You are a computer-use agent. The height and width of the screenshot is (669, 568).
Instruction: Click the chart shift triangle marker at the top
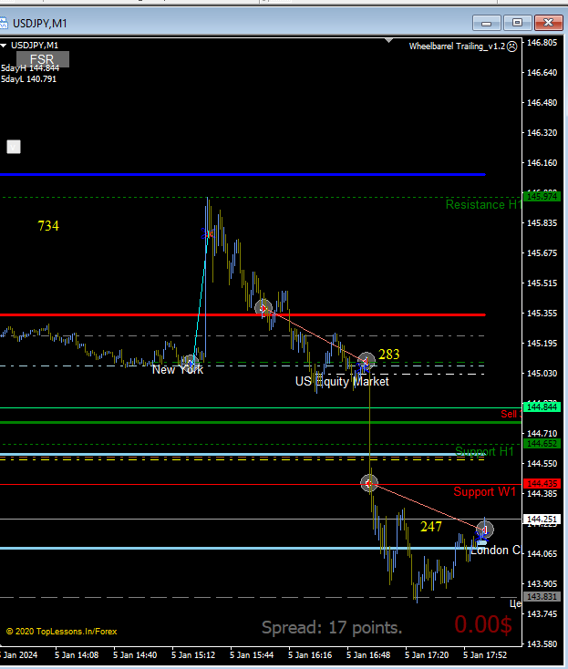click(388, 40)
